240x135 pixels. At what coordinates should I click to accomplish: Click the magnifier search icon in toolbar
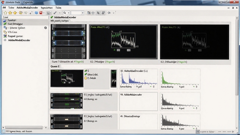point(65,13)
